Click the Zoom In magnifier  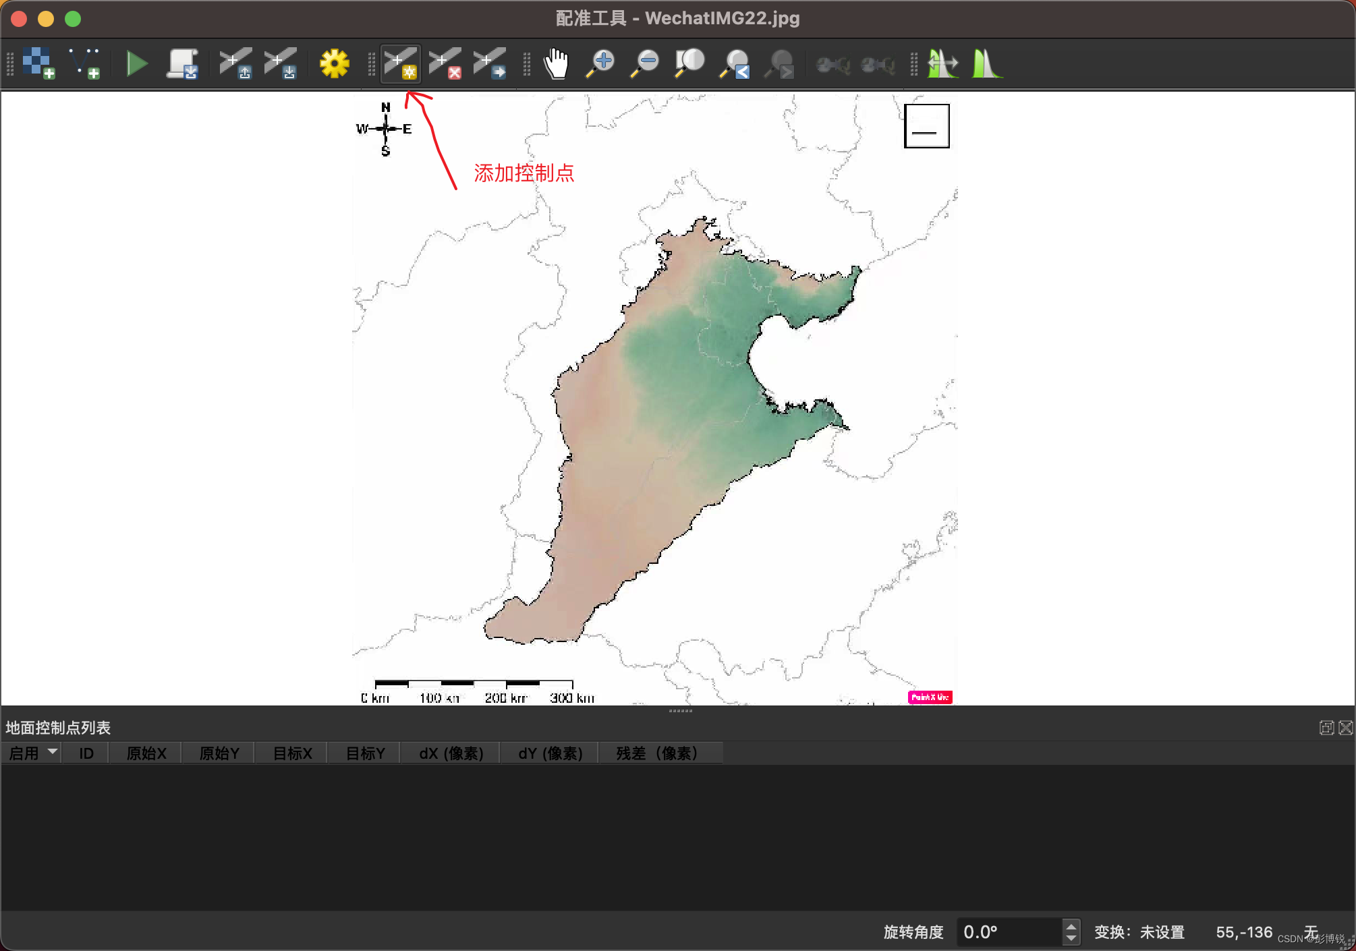pyautogui.click(x=600, y=63)
